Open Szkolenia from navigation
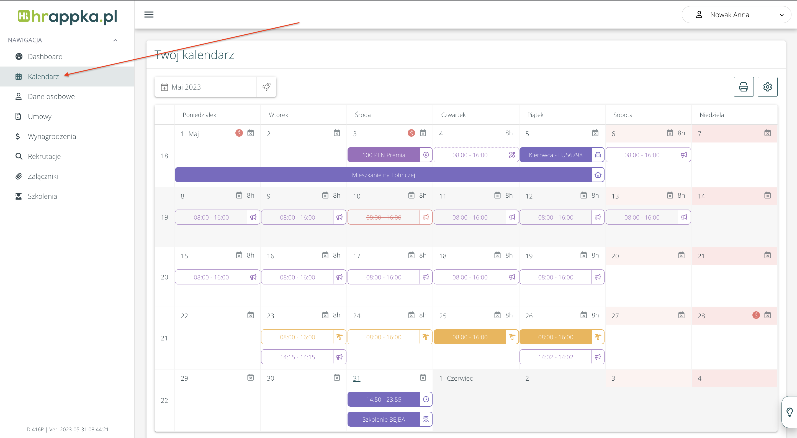This screenshot has width=797, height=438. point(42,196)
